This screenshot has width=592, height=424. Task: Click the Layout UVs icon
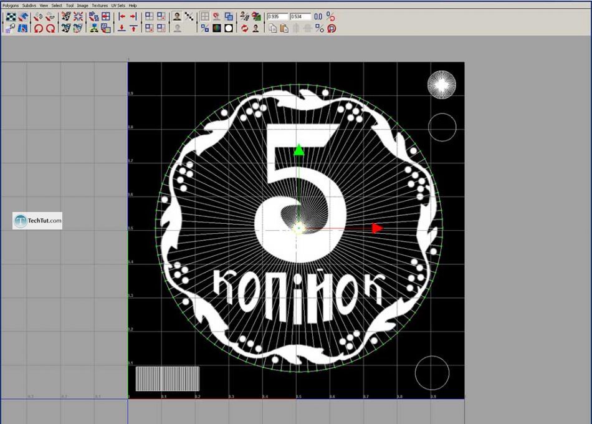click(94, 17)
